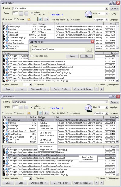Open the English.lpk language dropdown in lower window
Viewport: 121px width, 187px height.
(107, 113)
